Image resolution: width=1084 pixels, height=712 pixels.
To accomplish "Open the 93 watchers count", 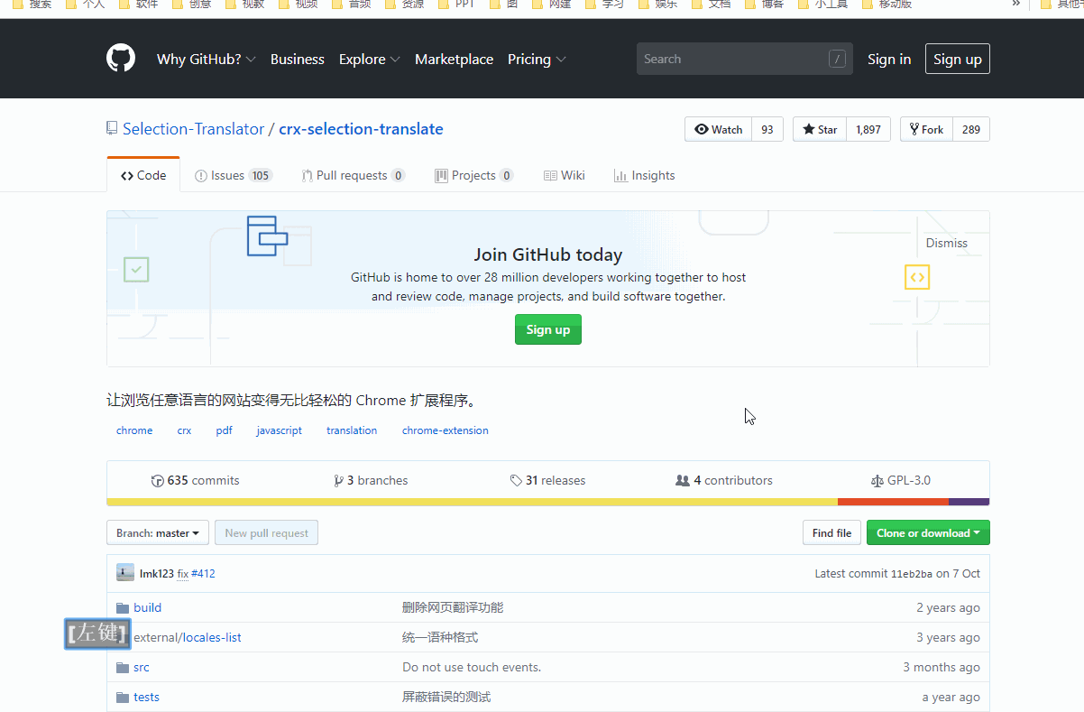I will tap(767, 129).
